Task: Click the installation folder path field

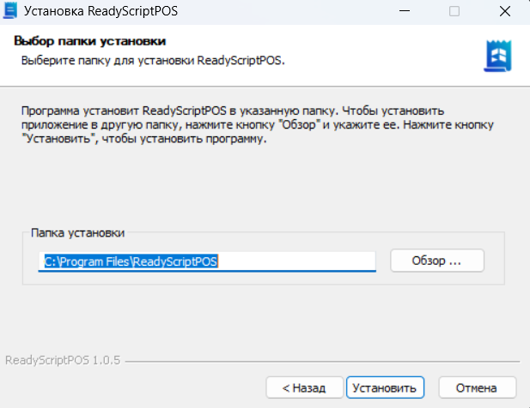Action: [x=207, y=261]
